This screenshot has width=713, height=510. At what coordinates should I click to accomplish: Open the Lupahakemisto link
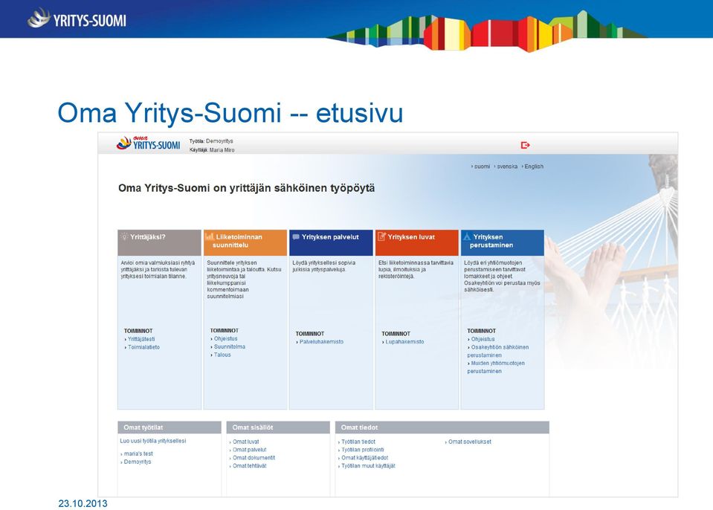[403, 342]
